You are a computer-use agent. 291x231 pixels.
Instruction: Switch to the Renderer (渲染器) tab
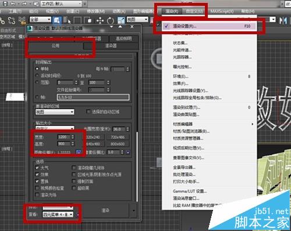111,46
